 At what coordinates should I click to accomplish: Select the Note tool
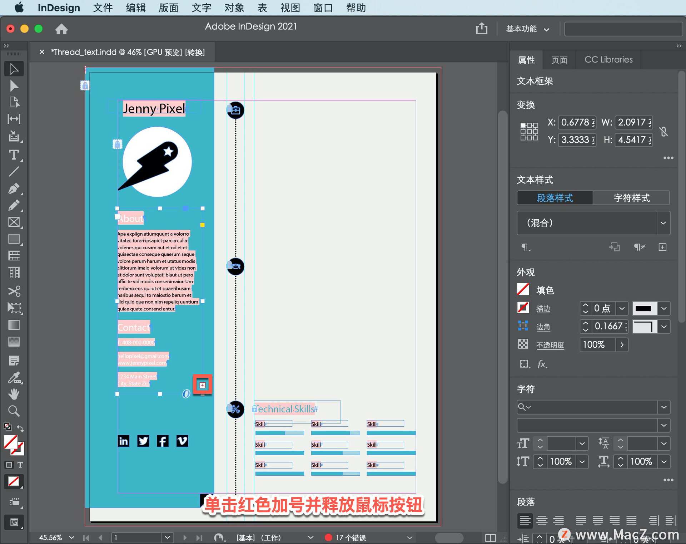(x=14, y=361)
